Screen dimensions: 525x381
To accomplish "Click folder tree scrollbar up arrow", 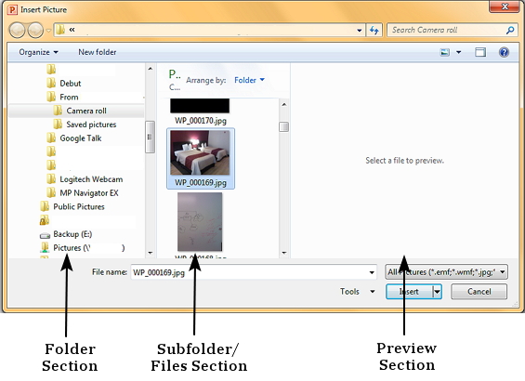I will point(150,69).
